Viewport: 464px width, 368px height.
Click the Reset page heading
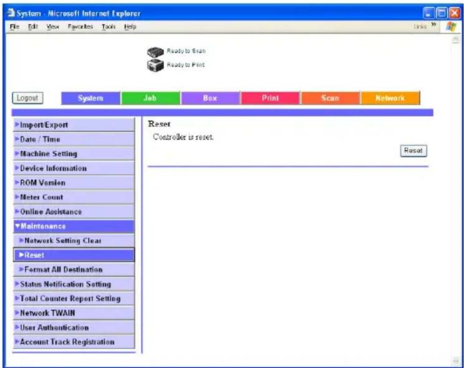(x=159, y=124)
